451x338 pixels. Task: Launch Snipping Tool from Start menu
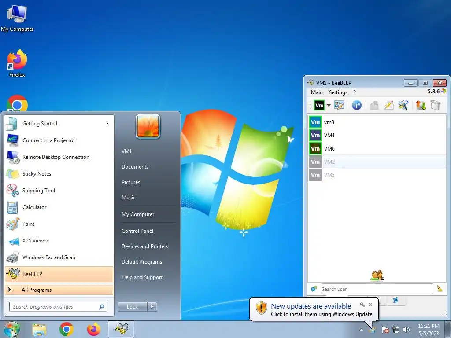point(59,190)
